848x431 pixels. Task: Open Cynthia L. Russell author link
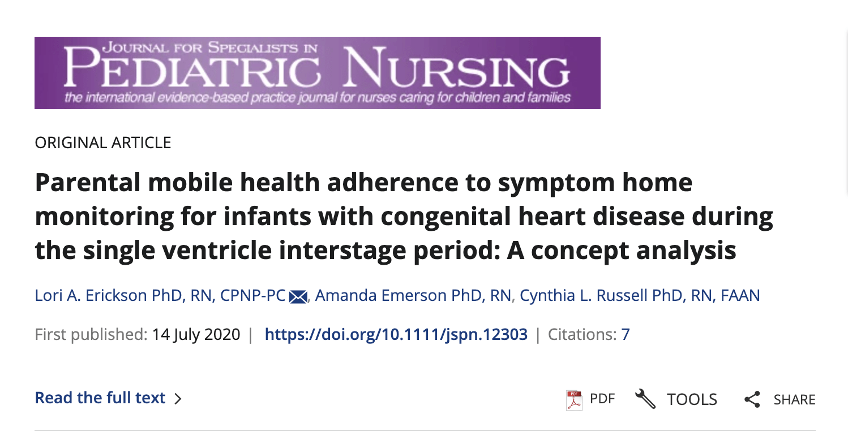point(640,296)
